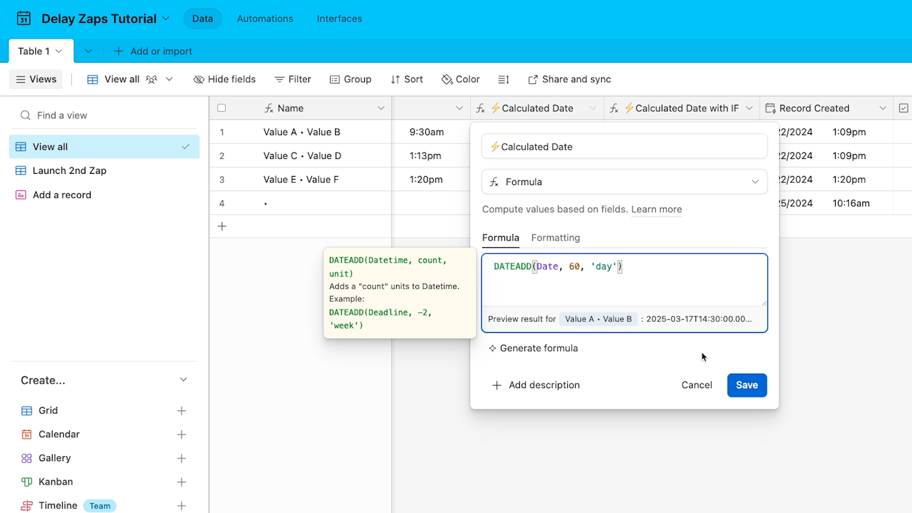The height and width of the screenshot is (513, 912).
Task: Open the Sort menu
Action: pos(407,79)
